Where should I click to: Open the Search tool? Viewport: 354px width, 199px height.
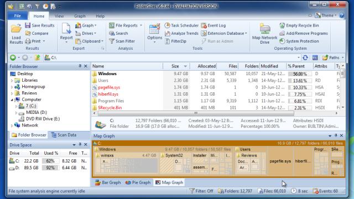(118, 33)
